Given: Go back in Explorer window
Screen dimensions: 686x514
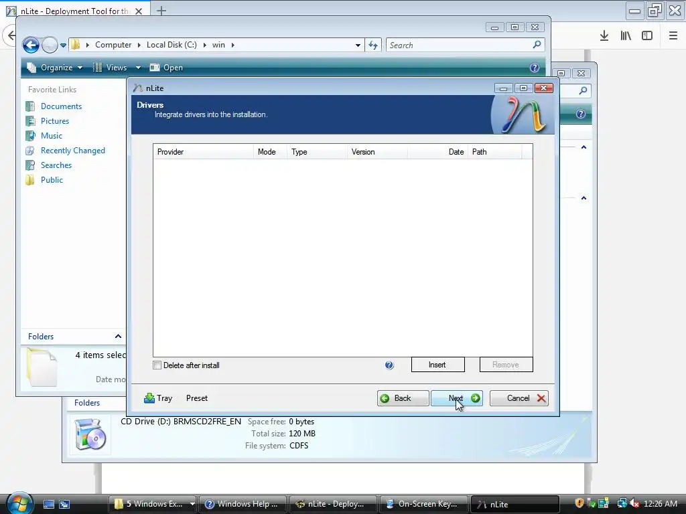Looking at the screenshot, I should (31, 45).
